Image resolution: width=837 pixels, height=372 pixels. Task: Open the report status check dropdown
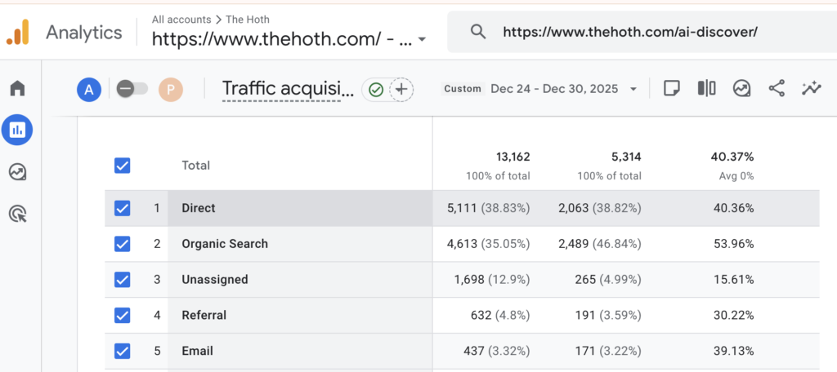click(376, 90)
